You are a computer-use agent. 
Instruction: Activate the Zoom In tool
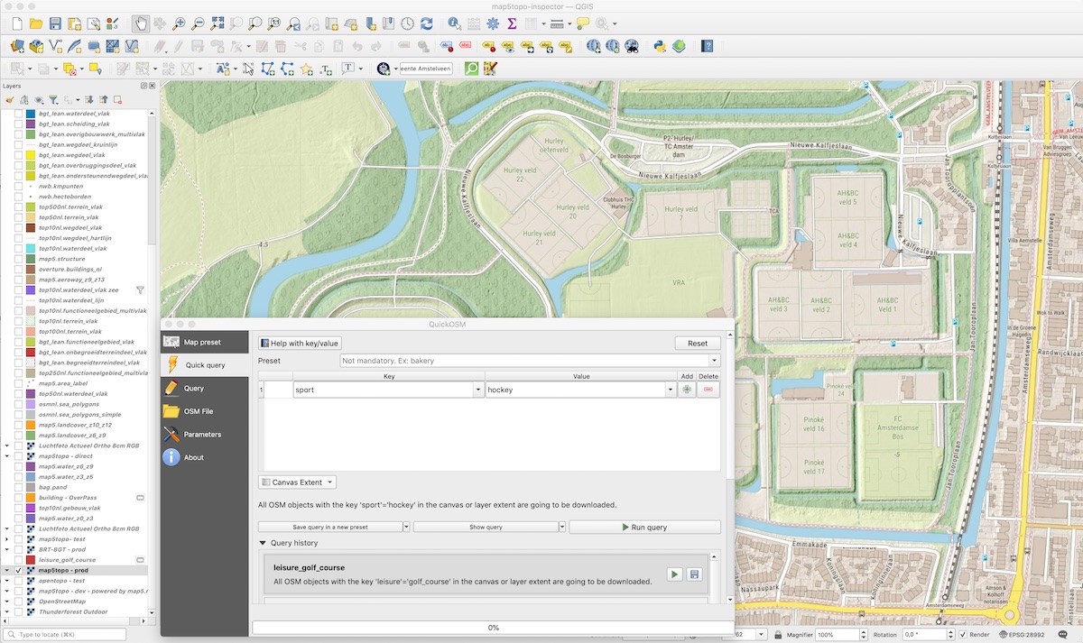tap(180, 23)
